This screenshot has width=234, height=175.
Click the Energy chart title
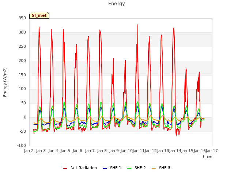pyautogui.click(x=117, y=4)
